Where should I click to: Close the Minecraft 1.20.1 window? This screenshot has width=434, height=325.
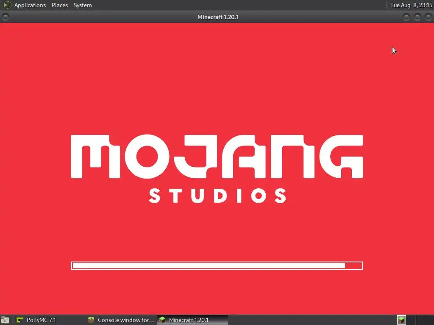point(428,17)
